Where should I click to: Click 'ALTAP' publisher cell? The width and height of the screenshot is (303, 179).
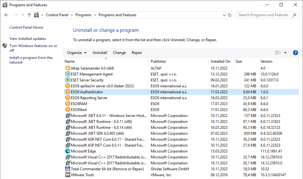coord(156,68)
